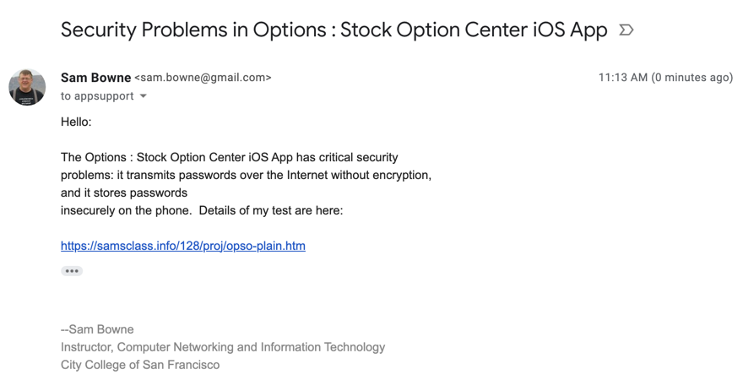Viewport: 743px width, 391px height.
Task: Click the sender name Sam Bowne
Action: click(95, 78)
